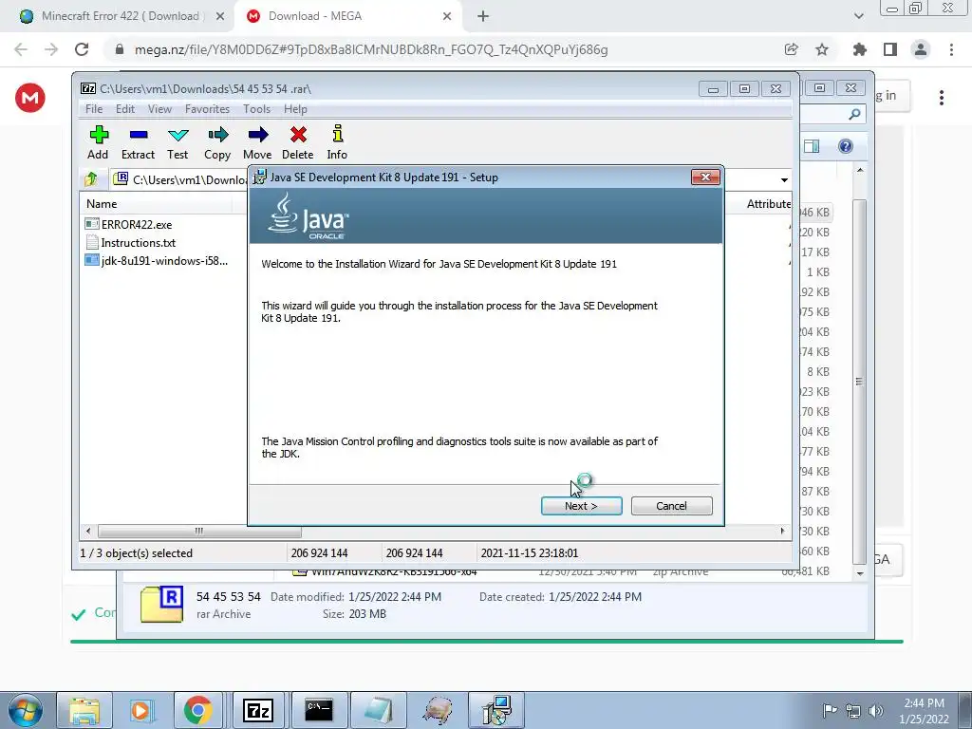Expand the Chrome tab search chevron

pos(858,17)
